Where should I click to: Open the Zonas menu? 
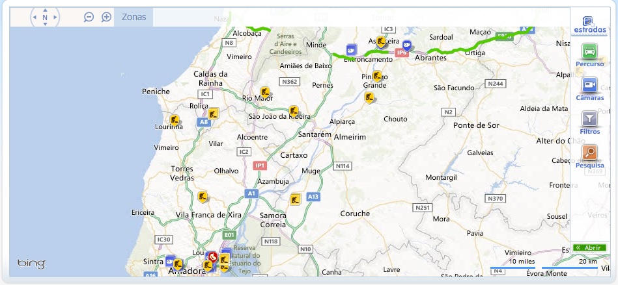[133, 17]
